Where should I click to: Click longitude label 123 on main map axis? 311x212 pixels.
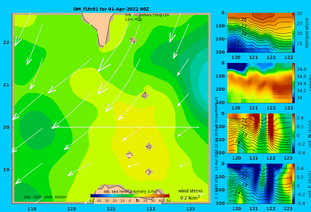coord(191,209)
